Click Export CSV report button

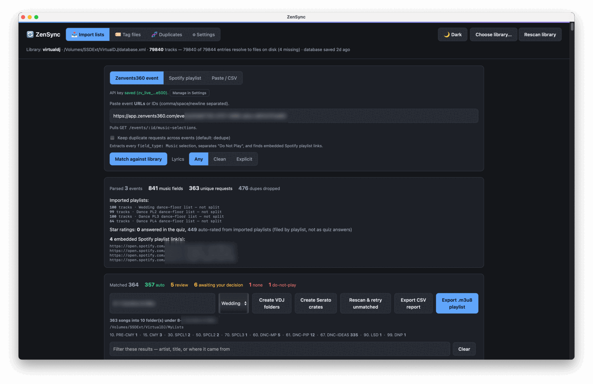413,303
